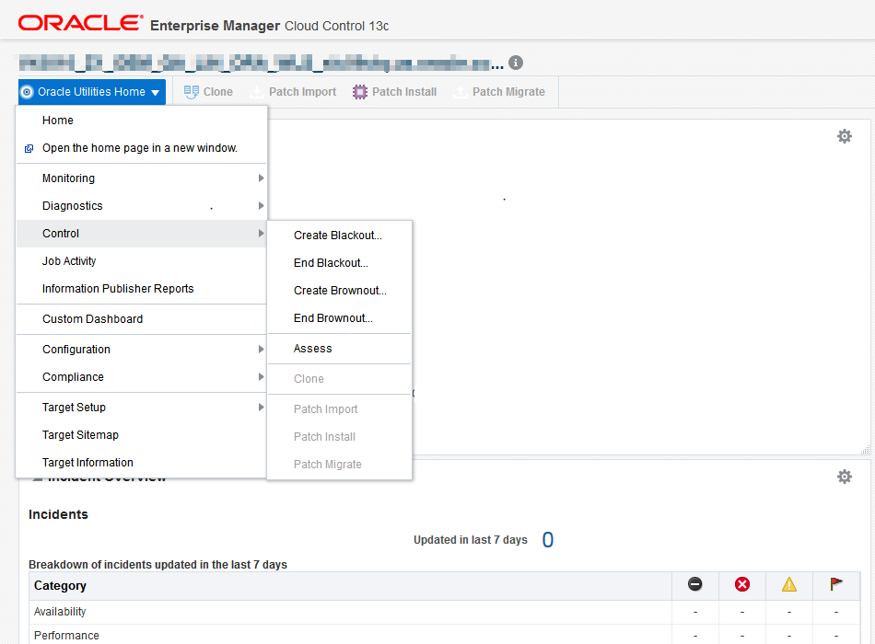Open the Diagnostics menu entry
Viewport: 875px width, 644px height.
coord(141,206)
